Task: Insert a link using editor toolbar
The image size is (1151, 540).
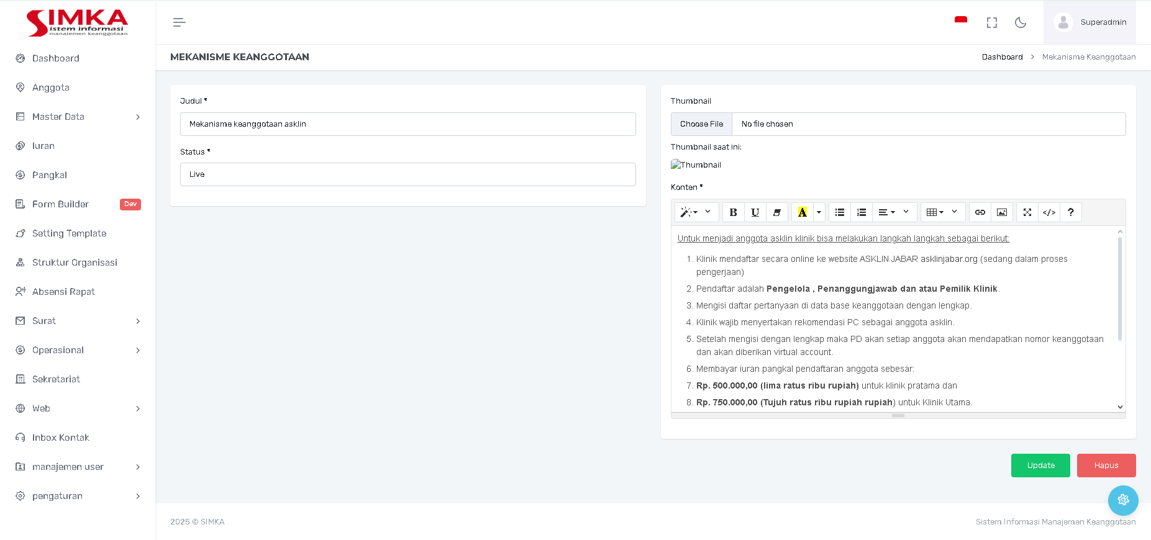Action: (980, 212)
